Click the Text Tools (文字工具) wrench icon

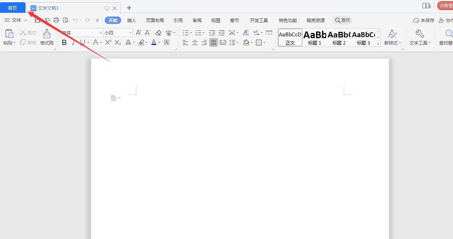click(x=420, y=34)
